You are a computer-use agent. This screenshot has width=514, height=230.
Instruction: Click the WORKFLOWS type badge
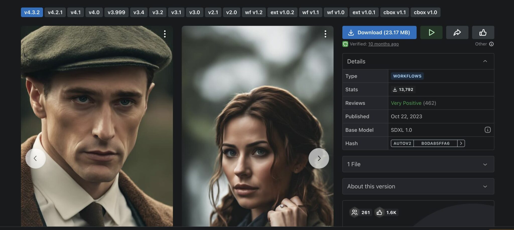pyautogui.click(x=407, y=76)
